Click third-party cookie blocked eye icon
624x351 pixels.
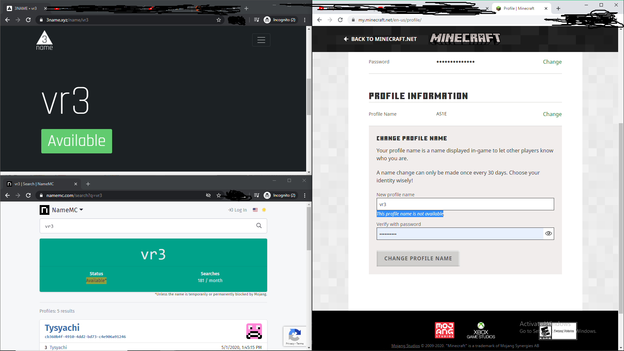pyautogui.click(x=208, y=195)
